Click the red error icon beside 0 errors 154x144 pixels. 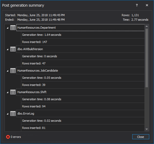click(x=8, y=137)
